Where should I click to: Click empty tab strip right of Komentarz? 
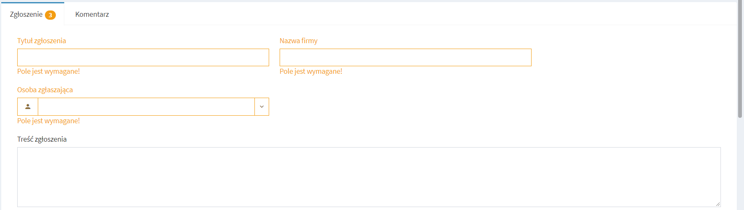click(420, 14)
